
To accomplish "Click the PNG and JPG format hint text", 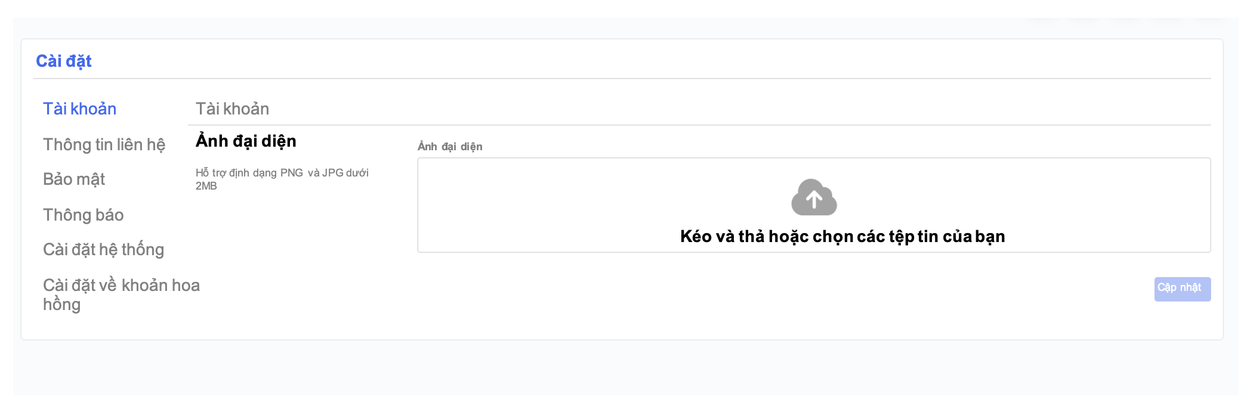I will (282, 179).
